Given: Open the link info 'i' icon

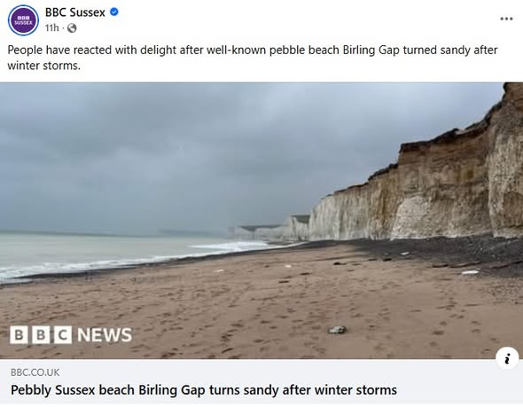Looking at the screenshot, I should [507, 358].
